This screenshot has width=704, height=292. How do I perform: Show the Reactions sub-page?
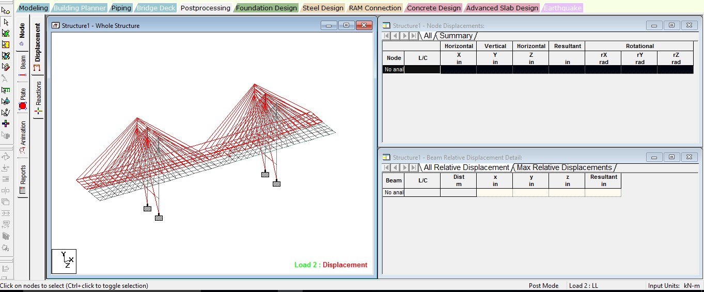click(38, 98)
